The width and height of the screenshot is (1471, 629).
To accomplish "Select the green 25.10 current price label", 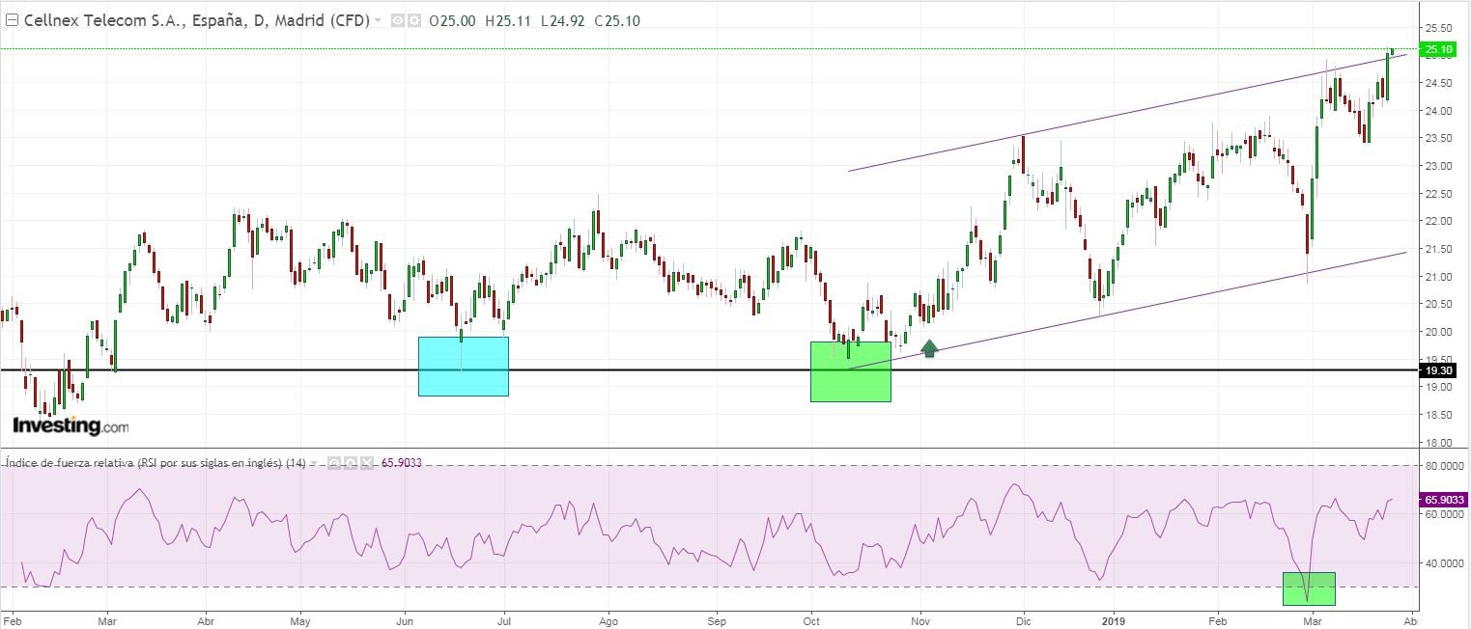I will (1438, 49).
